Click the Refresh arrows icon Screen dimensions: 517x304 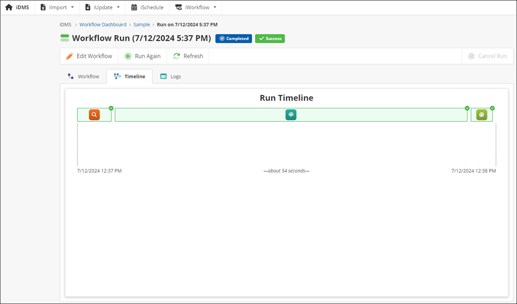point(177,56)
